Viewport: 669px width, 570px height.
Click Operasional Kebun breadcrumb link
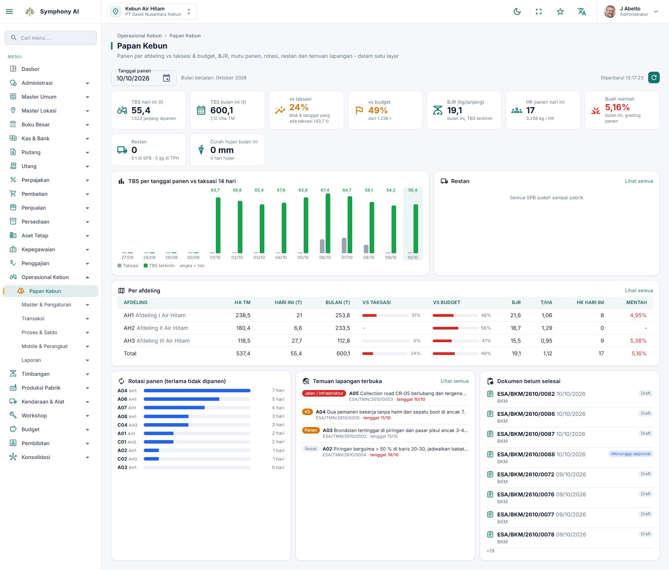pos(140,36)
